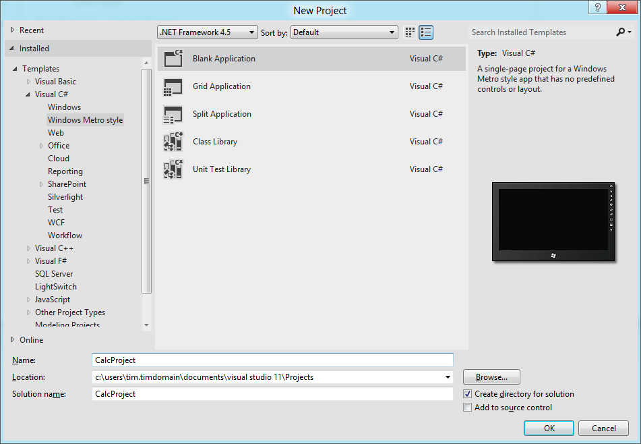Screen dimensions: 641x444
Task: Switch to small icons view
Action: pos(410,32)
